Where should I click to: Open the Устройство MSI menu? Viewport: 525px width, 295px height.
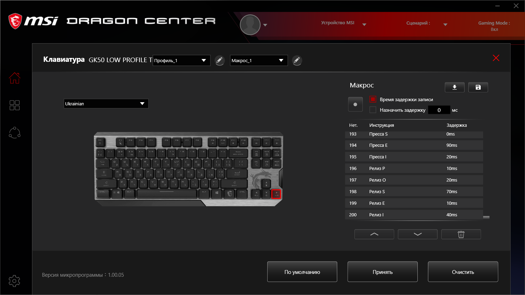click(343, 23)
